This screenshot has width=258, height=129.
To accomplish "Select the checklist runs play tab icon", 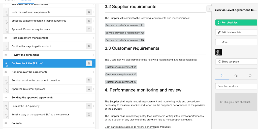I will coord(222,76).
